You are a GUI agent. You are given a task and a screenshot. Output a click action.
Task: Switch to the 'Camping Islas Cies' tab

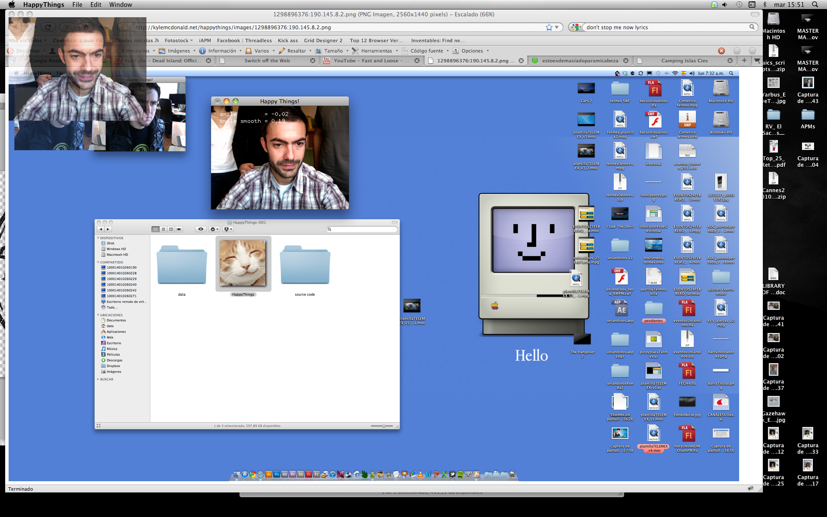pyautogui.click(x=684, y=61)
